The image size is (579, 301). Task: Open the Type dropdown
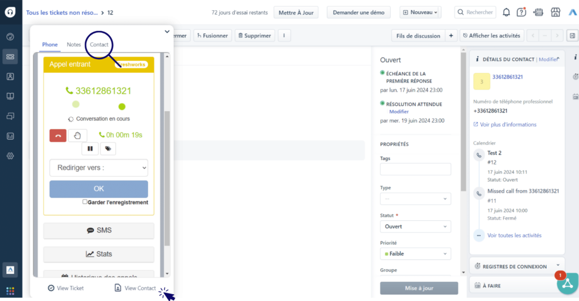[416, 198]
